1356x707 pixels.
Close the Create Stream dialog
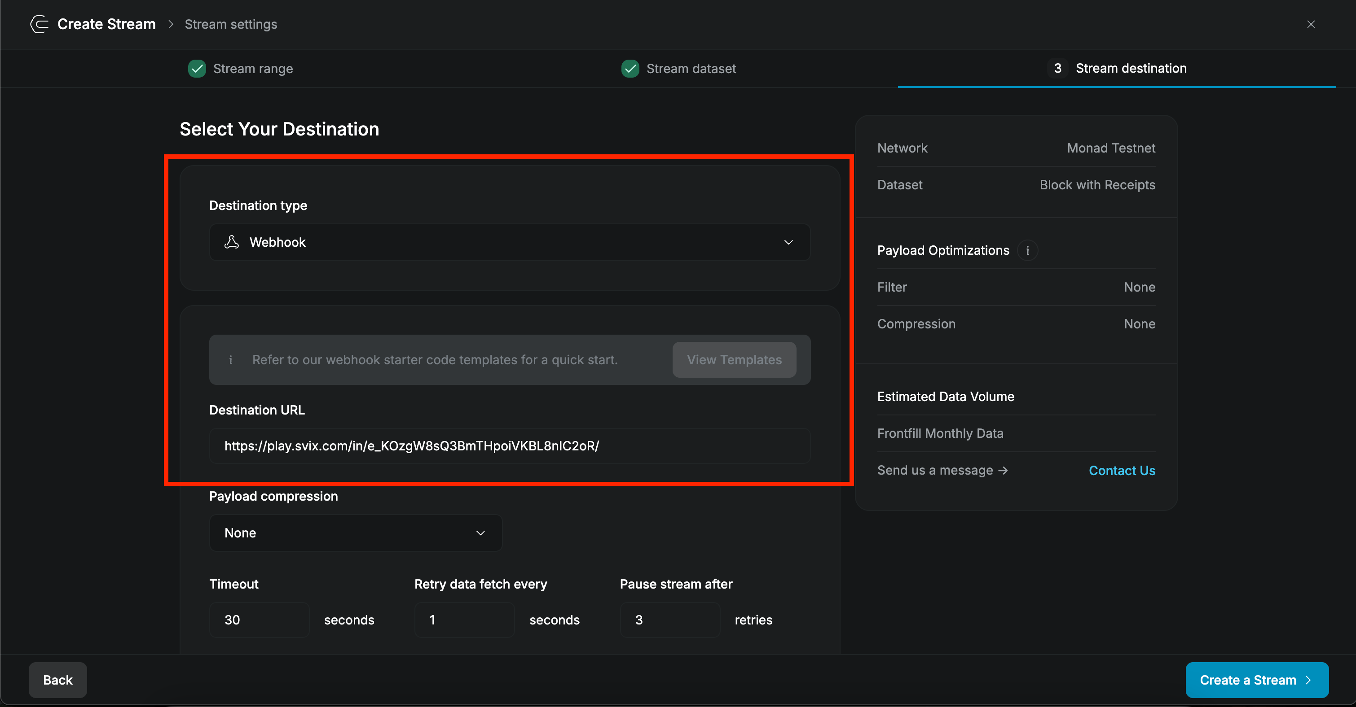(x=1311, y=24)
